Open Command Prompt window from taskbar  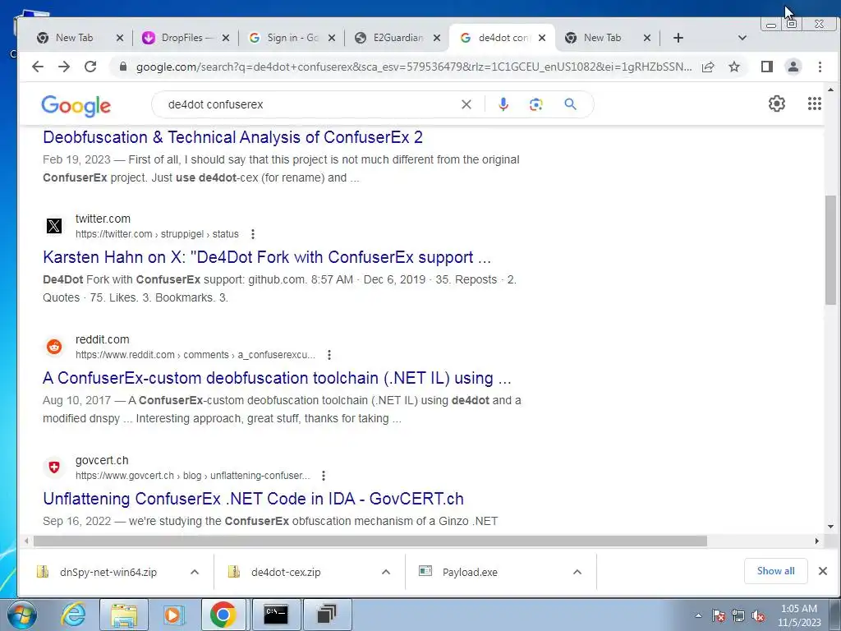click(x=275, y=615)
